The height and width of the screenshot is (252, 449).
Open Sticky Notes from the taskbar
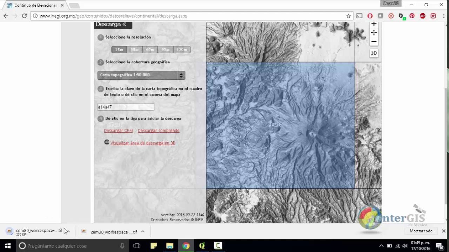pos(154,246)
